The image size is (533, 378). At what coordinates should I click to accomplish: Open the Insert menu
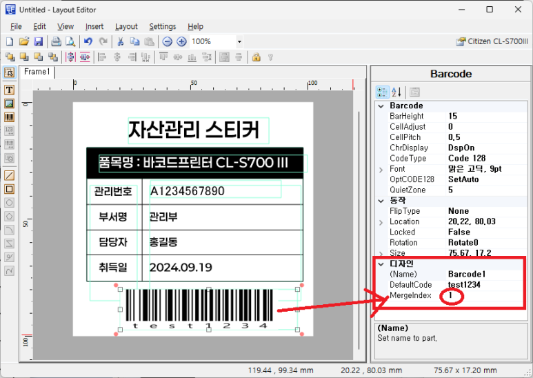(94, 26)
